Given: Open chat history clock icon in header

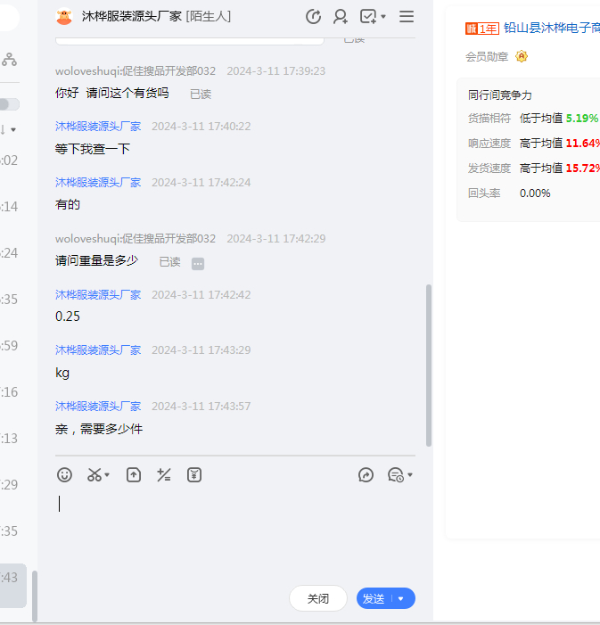Looking at the screenshot, I should [x=313, y=16].
